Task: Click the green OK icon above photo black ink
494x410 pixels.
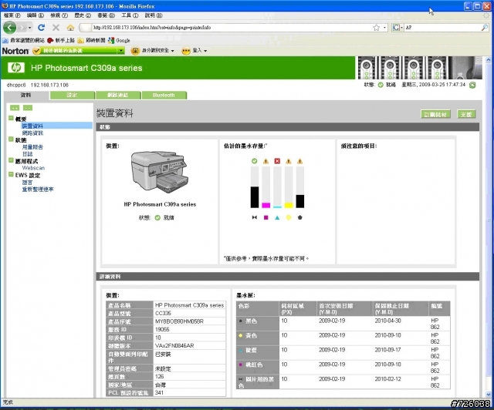Action: (x=255, y=161)
